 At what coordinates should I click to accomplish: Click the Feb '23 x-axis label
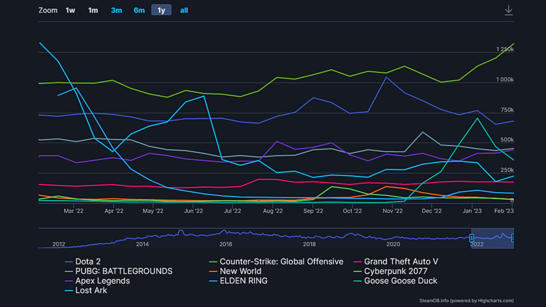504,211
